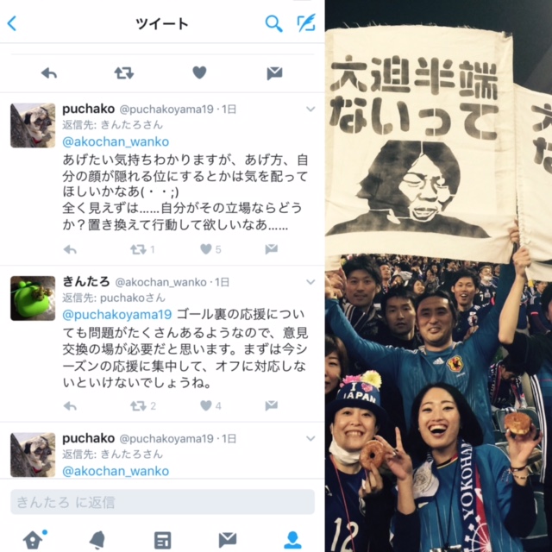The width and height of the screenshot is (552, 552).
Task: Tap the top reply arrow icon
Action: tap(49, 73)
